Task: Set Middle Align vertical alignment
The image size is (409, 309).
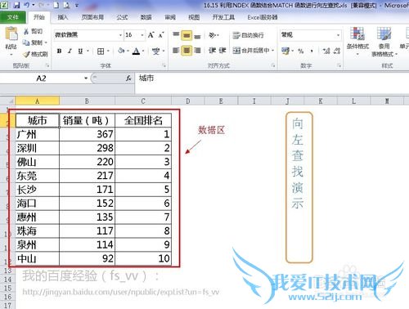Action: [x=187, y=35]
